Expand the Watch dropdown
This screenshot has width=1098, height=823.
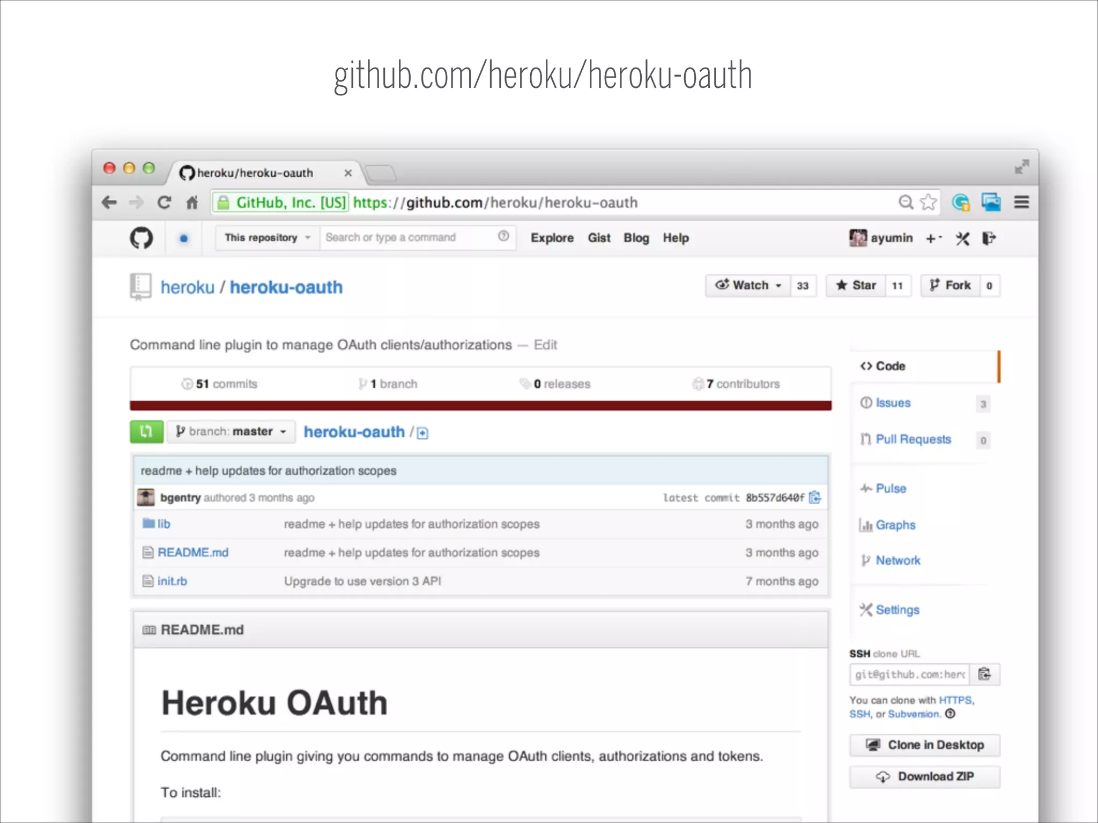coord(748,286)
